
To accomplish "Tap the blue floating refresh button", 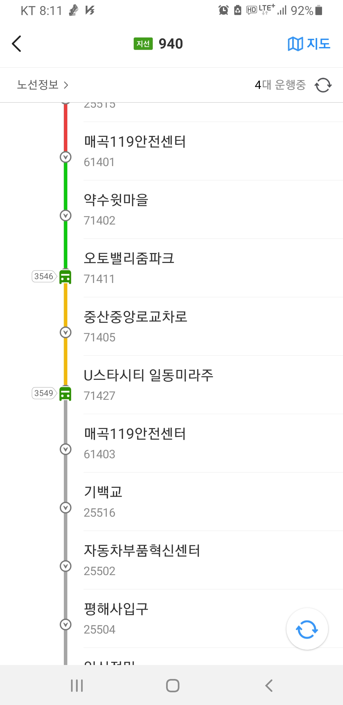I will point(307,629).
